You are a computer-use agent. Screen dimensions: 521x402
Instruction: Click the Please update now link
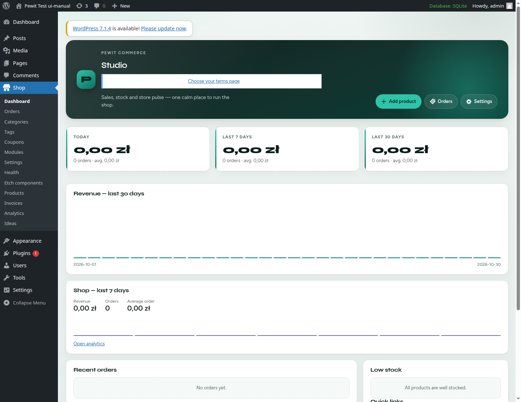coord(164,29)
